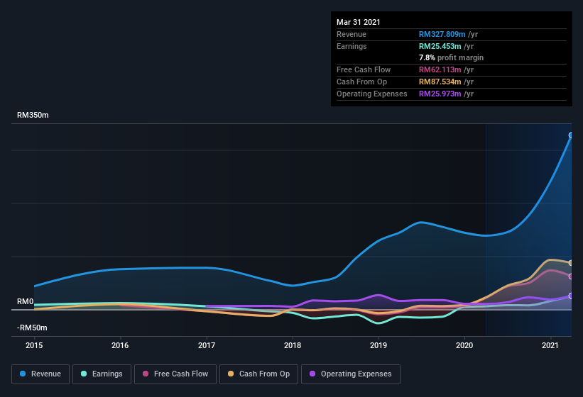Viewport: 583px width, 397px height.
Task: Click the RM25.453m earnings value
Action: 440,46
